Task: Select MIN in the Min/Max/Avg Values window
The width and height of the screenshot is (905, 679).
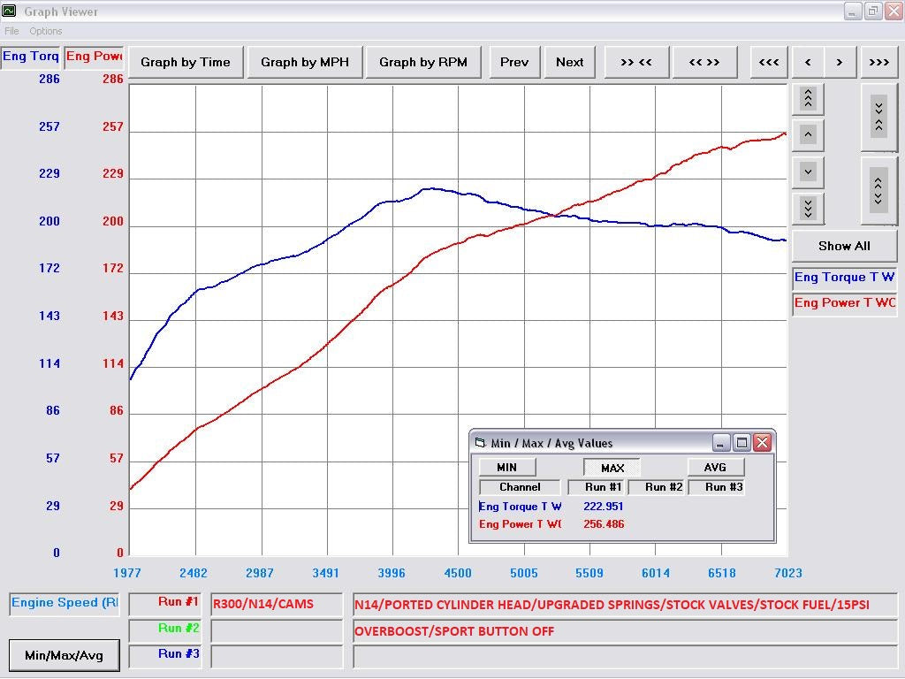Action: pyautogui.click(x=506, y=468)
